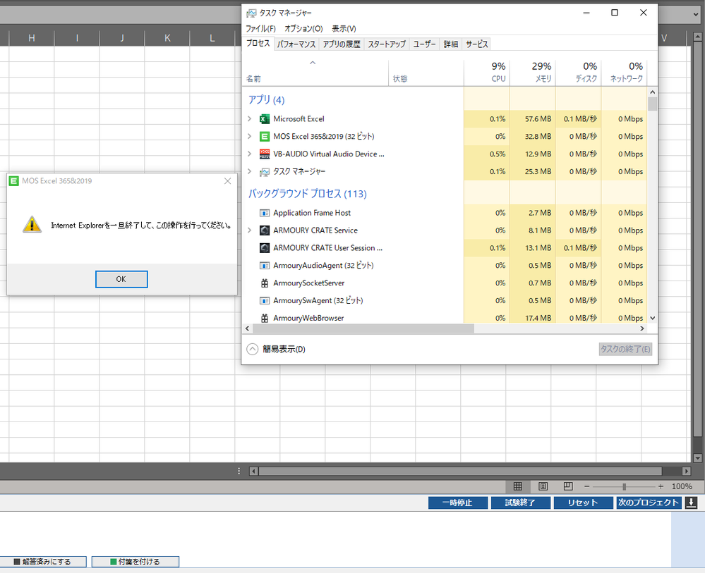Viewport: 705px width, 573px height.
Task: Click the ARMOURY CRATE User Session icon
Action: (265, 248)
